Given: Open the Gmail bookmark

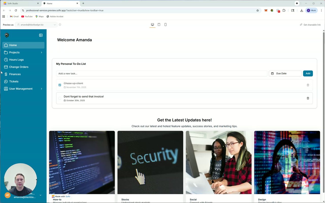Looking at the screenshot, I should pyautogui.click(x=14, y=16).
